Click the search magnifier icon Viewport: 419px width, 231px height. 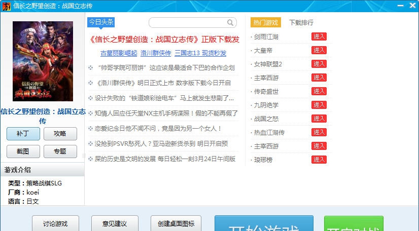point(230,23)
